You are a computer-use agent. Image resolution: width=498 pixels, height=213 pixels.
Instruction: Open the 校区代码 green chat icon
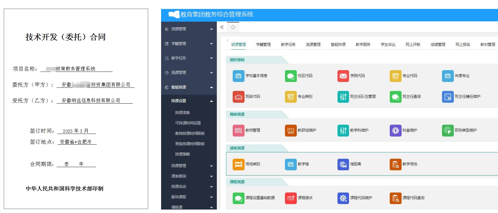[x=291, y=76]
